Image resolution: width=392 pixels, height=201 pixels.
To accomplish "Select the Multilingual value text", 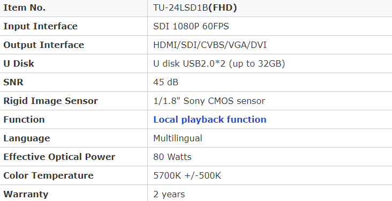I will [x=178, y=138].
